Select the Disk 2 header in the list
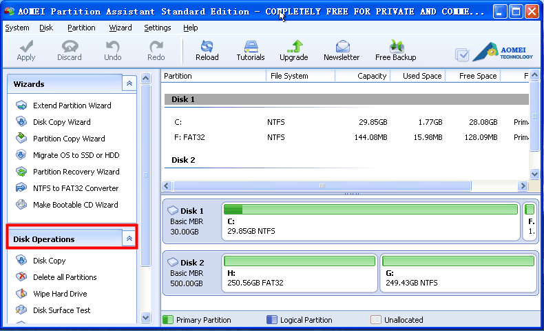The width and height of the screenshot is (544, 331). (x=346, y=160)
